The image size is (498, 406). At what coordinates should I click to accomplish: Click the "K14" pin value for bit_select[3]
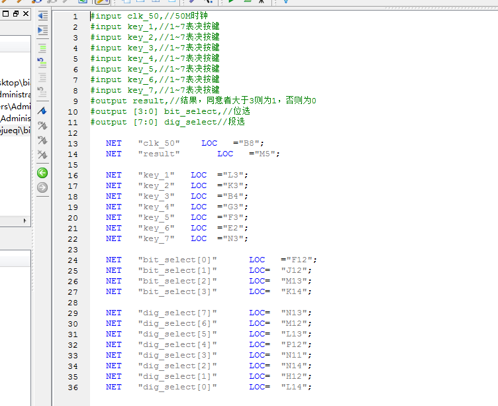tap(294, 291)
